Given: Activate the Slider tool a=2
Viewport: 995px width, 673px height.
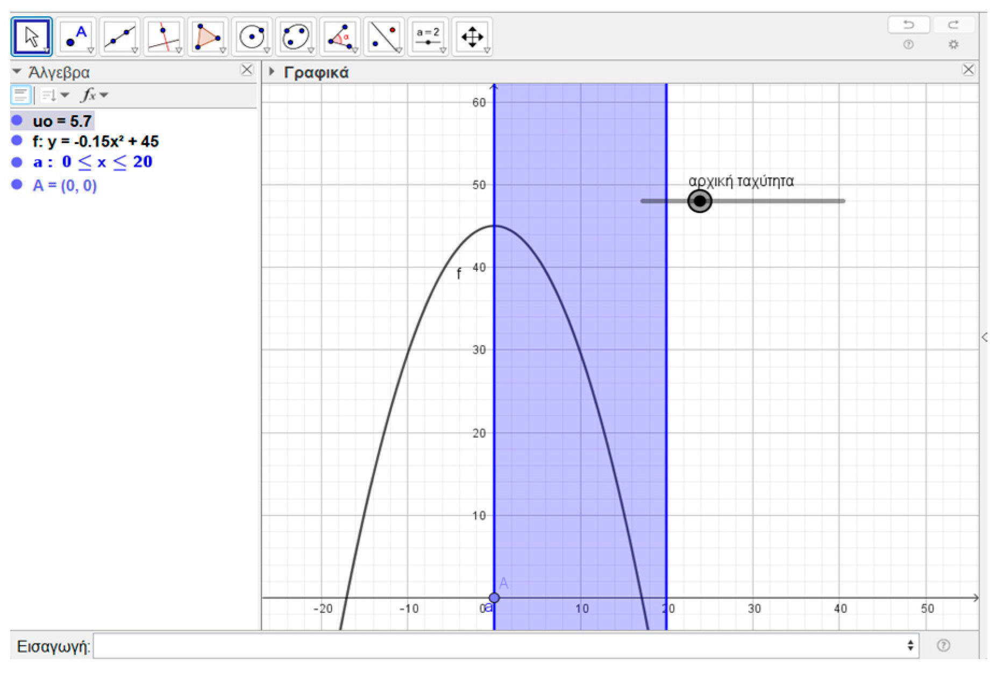Looking at the screenshot, I should click(x=428, y=37).
